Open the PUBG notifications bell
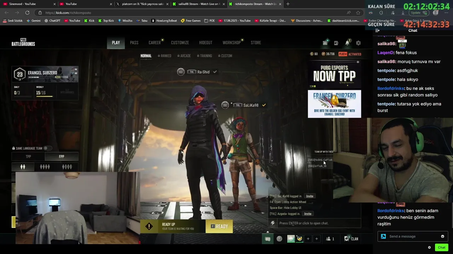453x254 pixels. 347,43
